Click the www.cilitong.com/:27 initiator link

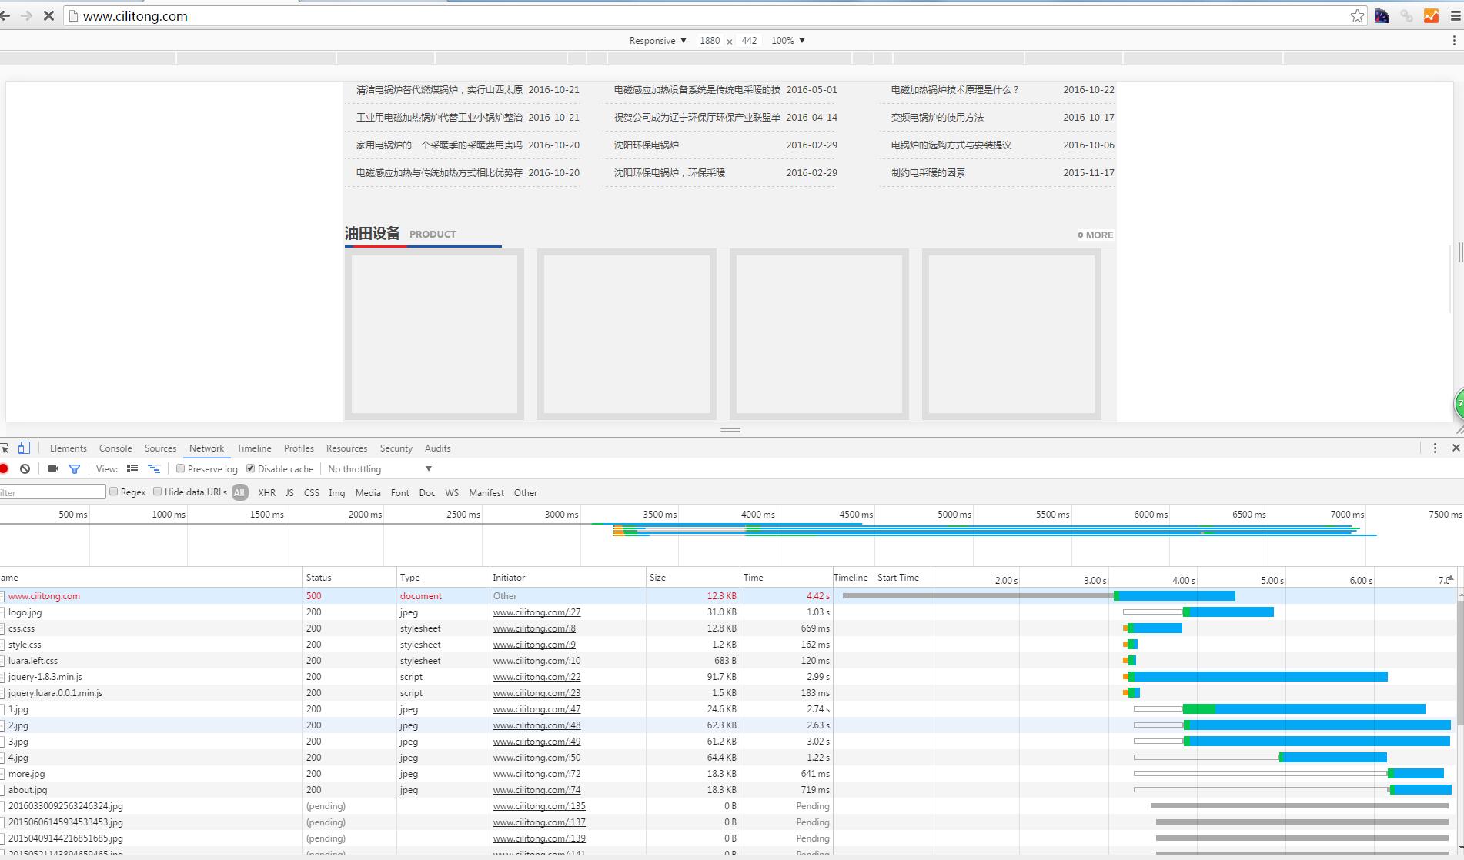click(536, 612)
